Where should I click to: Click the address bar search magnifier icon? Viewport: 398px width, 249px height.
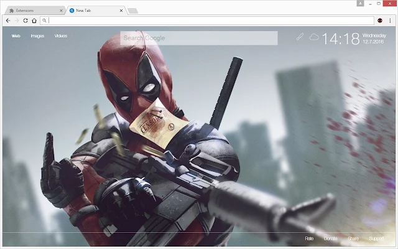coord(44,21)
